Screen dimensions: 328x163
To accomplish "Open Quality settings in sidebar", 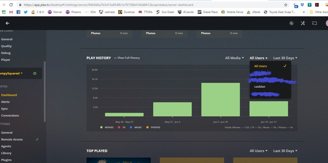I will [x=6, y=46].
